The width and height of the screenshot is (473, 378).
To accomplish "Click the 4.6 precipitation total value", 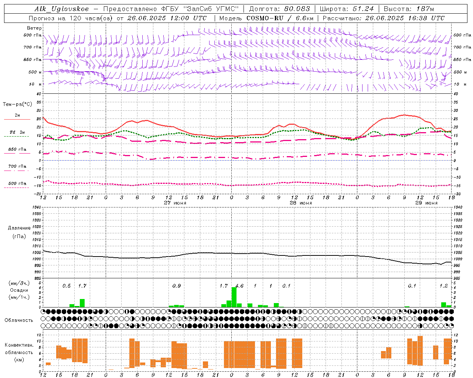I will [x=239, y=286].
